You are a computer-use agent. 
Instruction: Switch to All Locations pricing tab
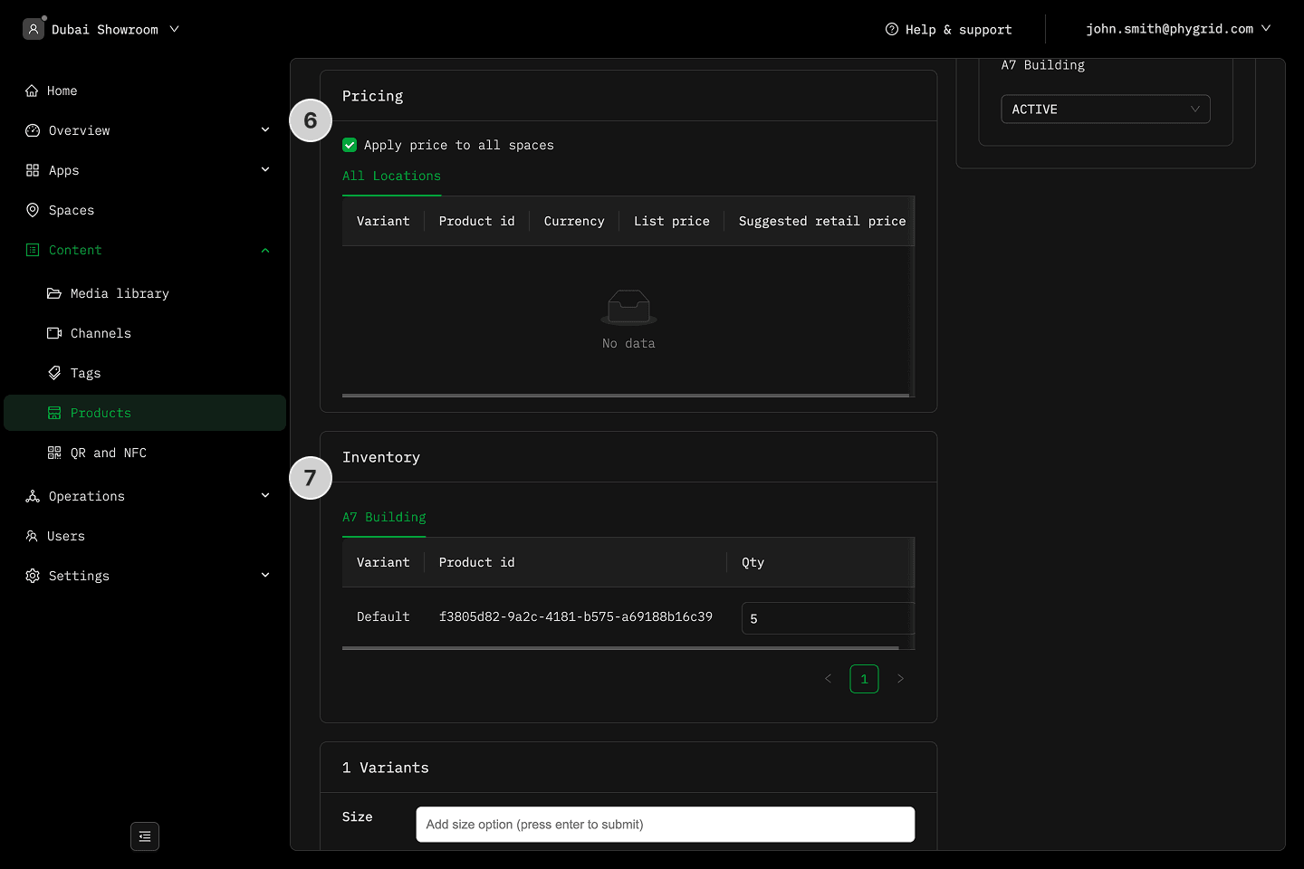(x=391, y=176)
